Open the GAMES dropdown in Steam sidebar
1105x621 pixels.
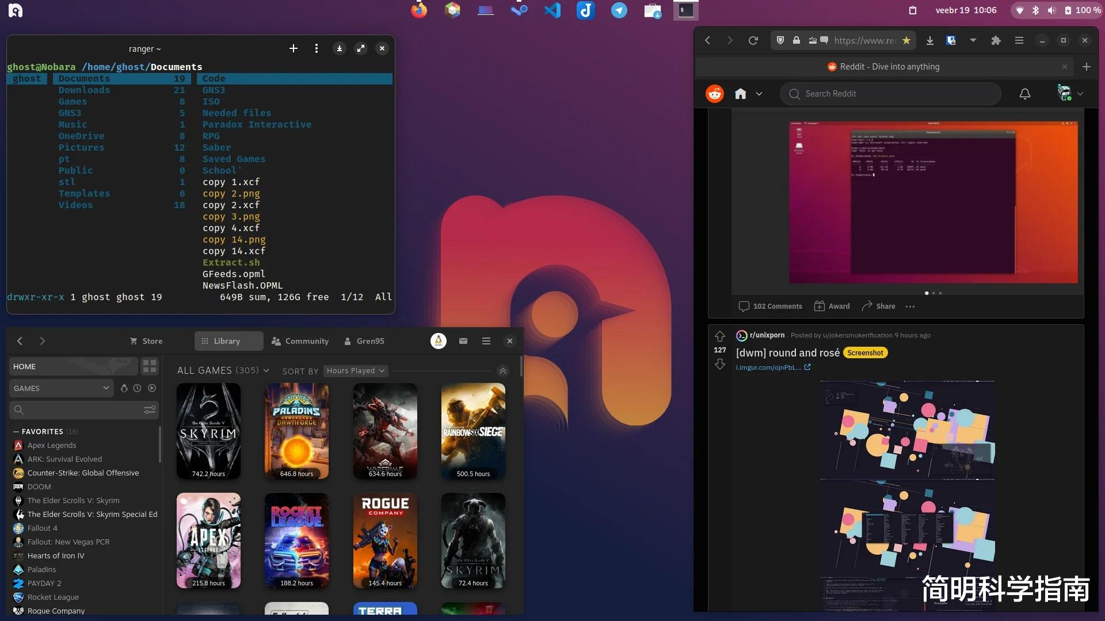60,388
